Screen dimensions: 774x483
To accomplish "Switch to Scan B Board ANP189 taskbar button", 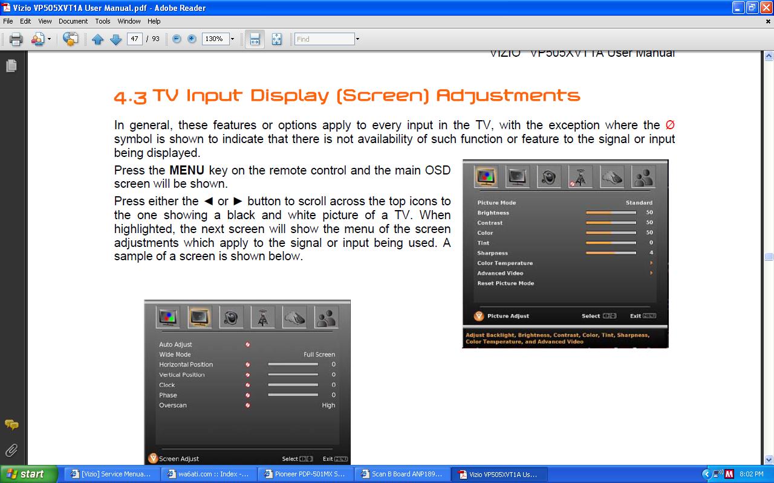I will click(403, 474).
